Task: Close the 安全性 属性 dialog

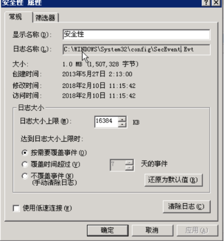Action: [216, 3]
